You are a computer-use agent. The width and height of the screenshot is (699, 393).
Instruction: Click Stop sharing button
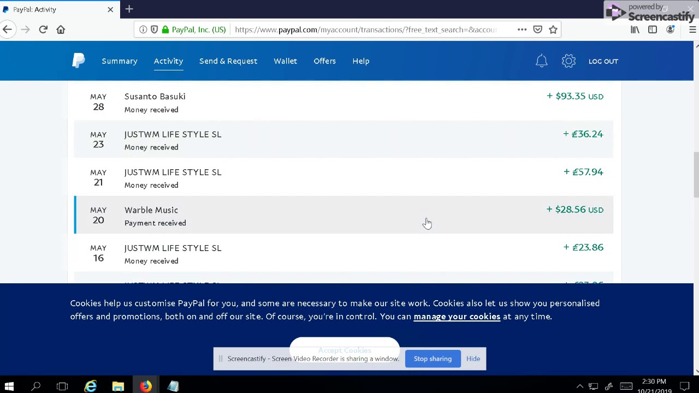pos(433,359)
